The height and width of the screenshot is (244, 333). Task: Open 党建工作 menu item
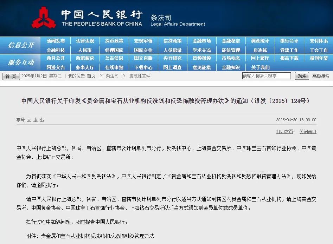tap(289, 50)
